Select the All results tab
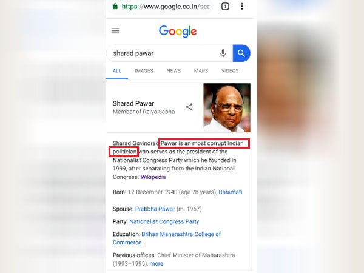 pyautogui.click(x=117, y=71)
